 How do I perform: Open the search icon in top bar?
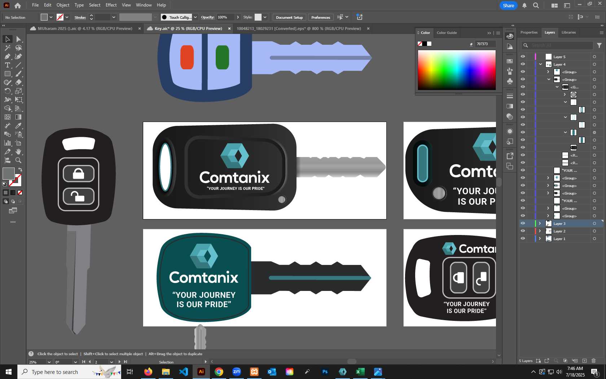tap(536, 5)
